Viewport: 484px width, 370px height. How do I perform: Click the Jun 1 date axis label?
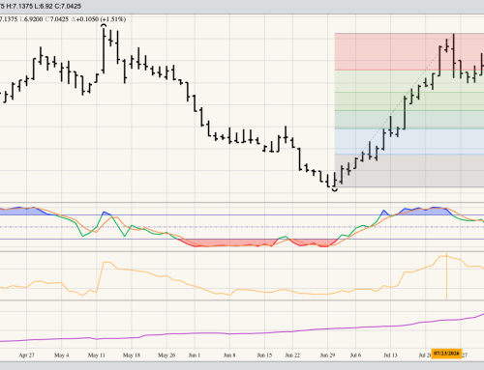[x=195, y=356]
